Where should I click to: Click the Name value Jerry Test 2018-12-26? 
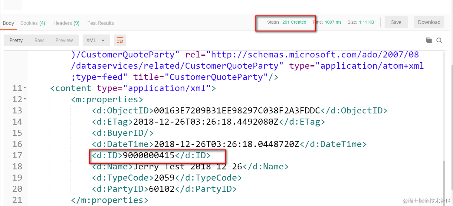click(x=188, y=166)
